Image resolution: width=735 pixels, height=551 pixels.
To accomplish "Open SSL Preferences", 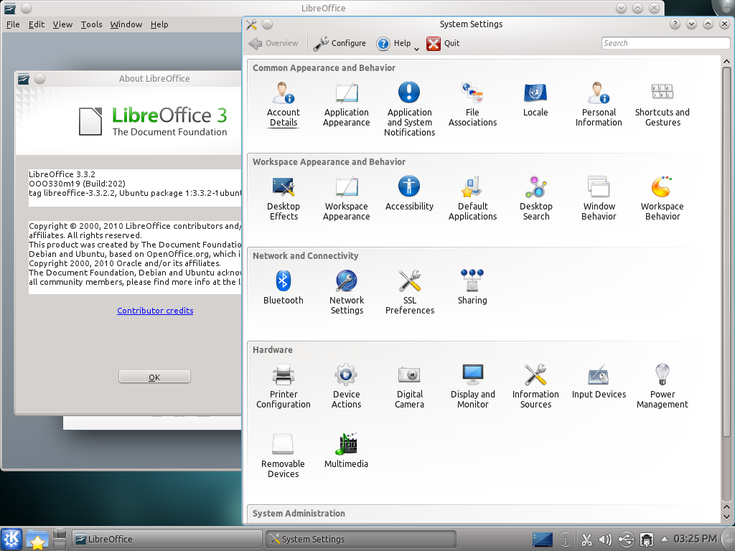I will (x=409, y=293).
